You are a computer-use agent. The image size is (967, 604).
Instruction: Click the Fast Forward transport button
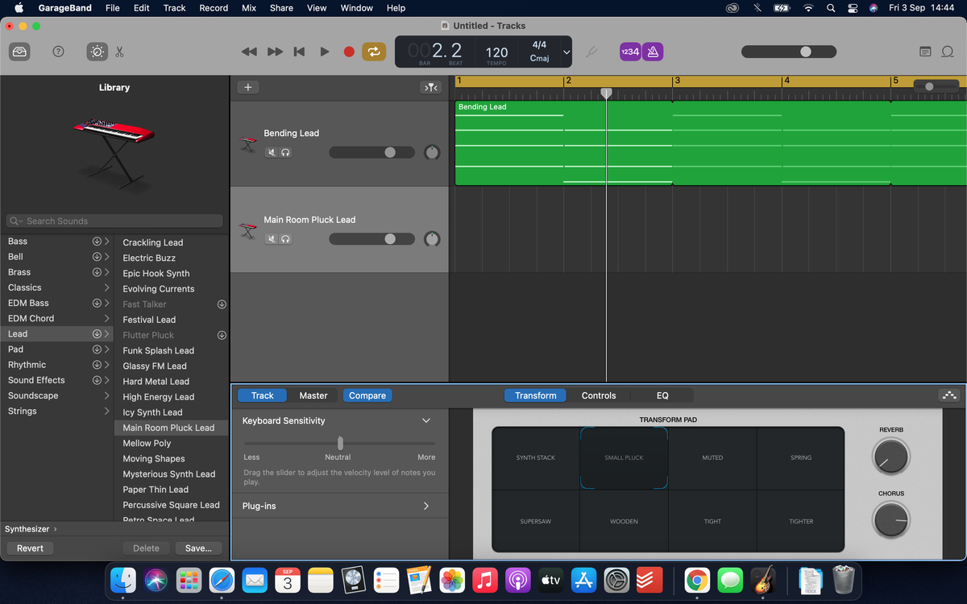[x=275, y=52]
